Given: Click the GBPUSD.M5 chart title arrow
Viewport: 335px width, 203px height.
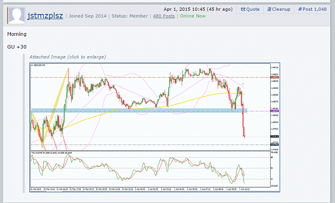Looking at the screenshot, I should pyautogui.click(x=32, y=65).
